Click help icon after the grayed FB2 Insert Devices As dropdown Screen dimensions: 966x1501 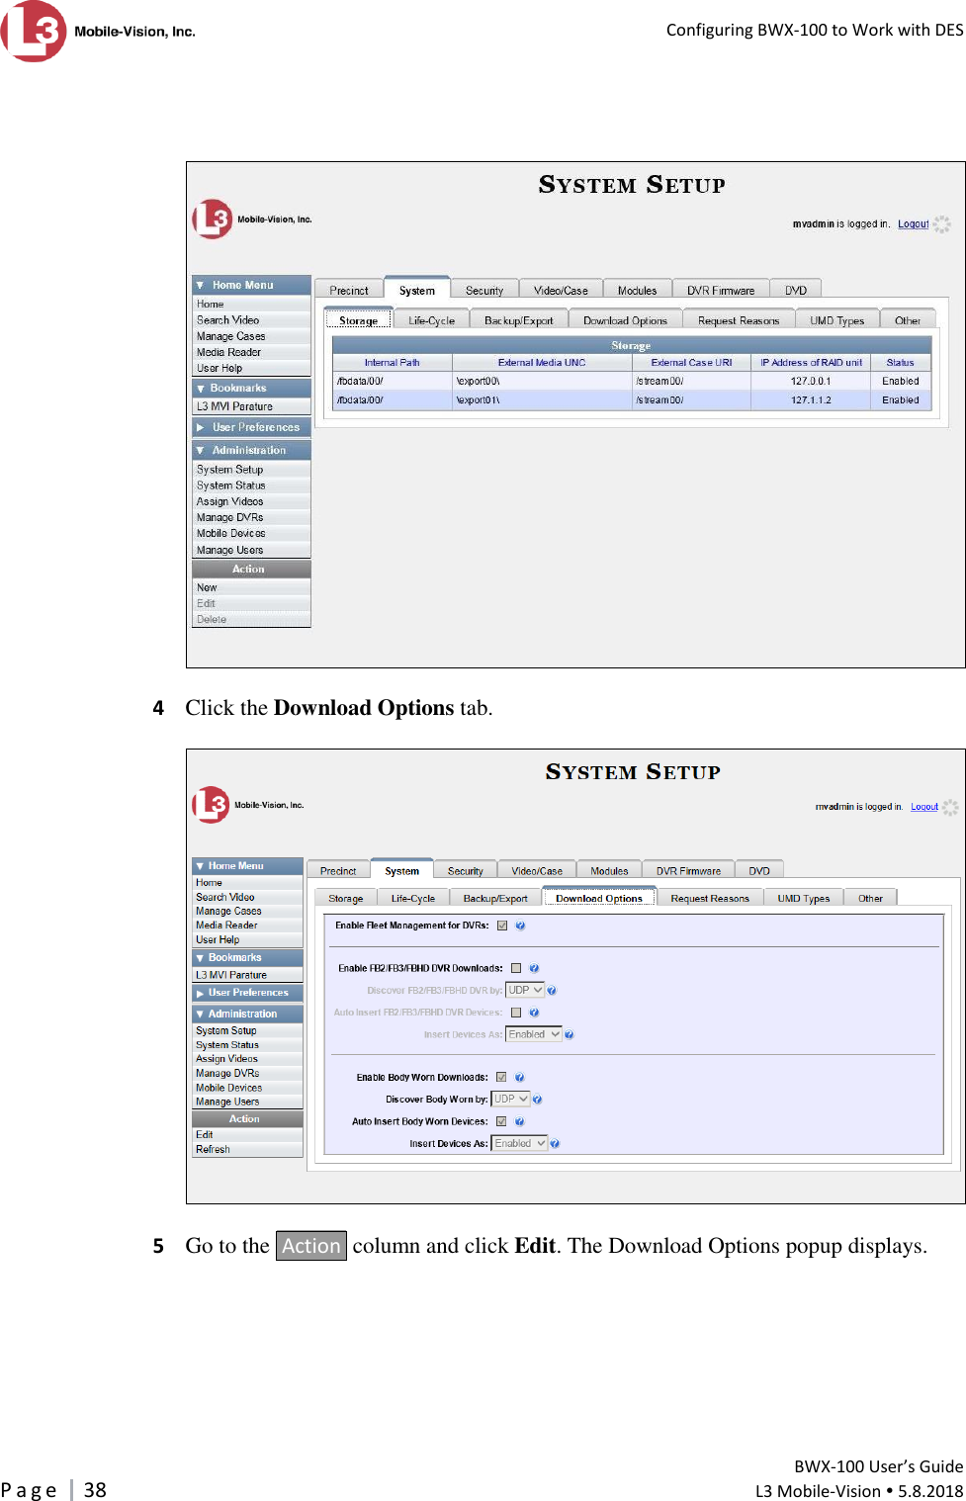[x=569, y=1034]
